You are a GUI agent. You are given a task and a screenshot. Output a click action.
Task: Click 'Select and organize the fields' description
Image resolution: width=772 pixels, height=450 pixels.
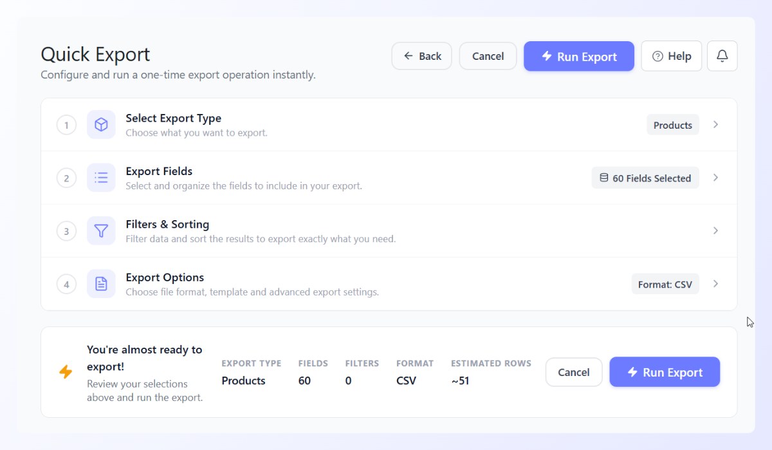[x=244, y=186]
